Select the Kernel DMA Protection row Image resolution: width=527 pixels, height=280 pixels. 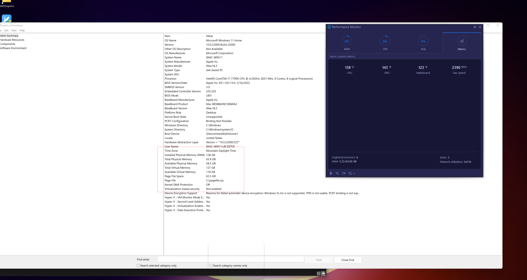coord(187,185)
